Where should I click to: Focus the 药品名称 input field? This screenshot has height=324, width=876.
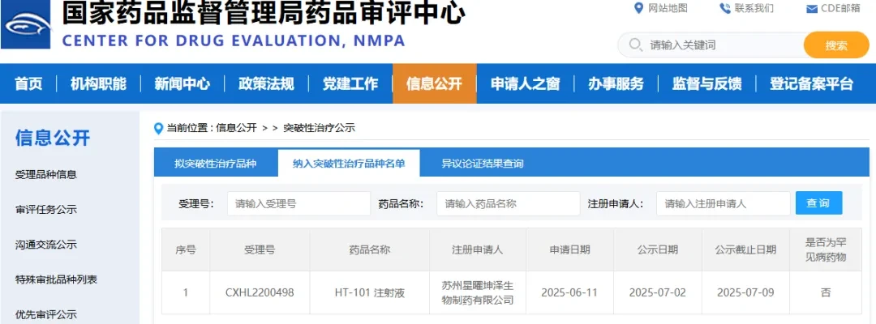coord(509,203)
